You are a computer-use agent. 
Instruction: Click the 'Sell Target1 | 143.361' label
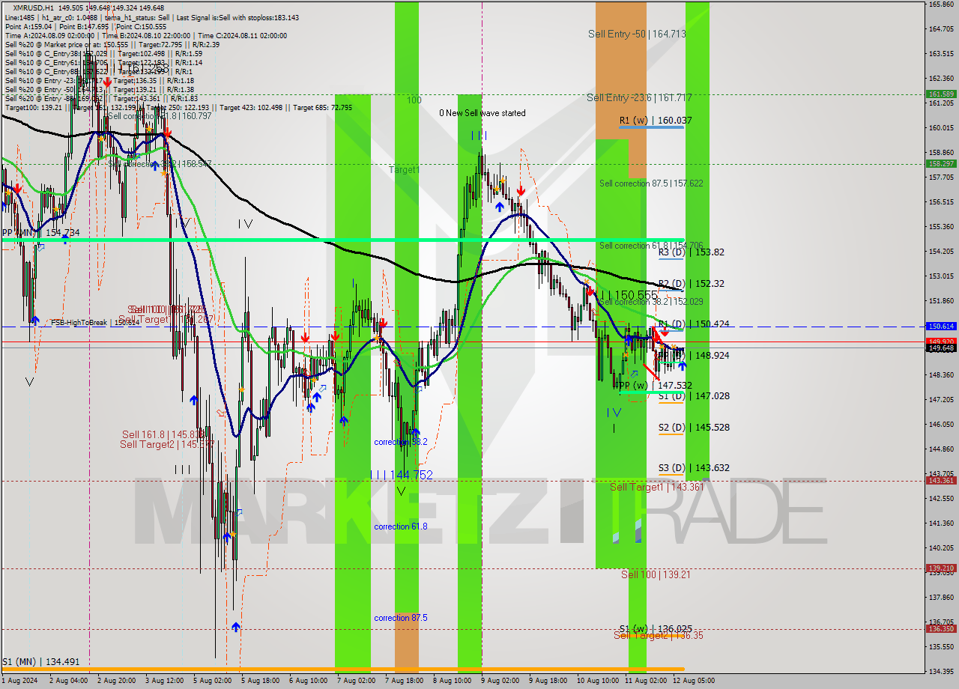click(x=657, y=488)
